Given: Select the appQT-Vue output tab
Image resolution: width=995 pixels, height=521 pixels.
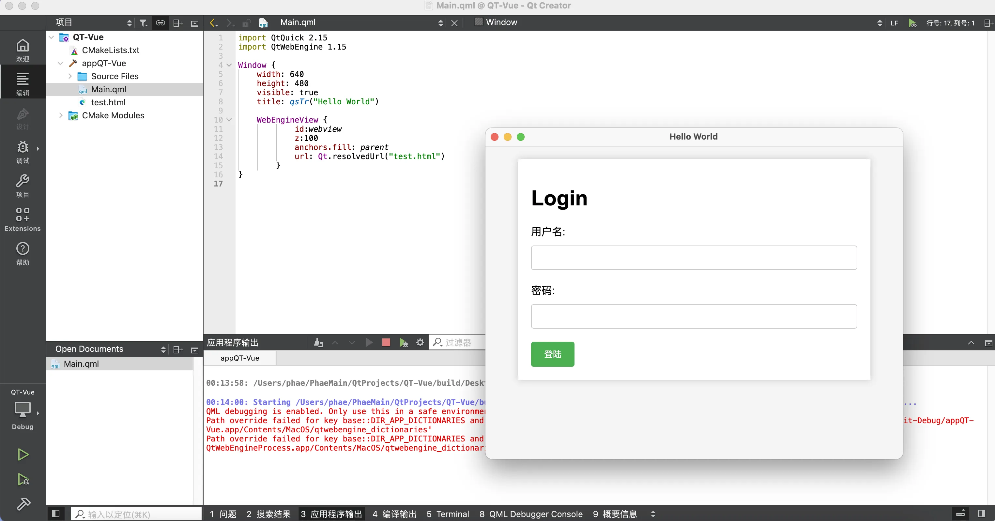Looking at the screenshot, I should pyautogui.click(x=240, y=358).
